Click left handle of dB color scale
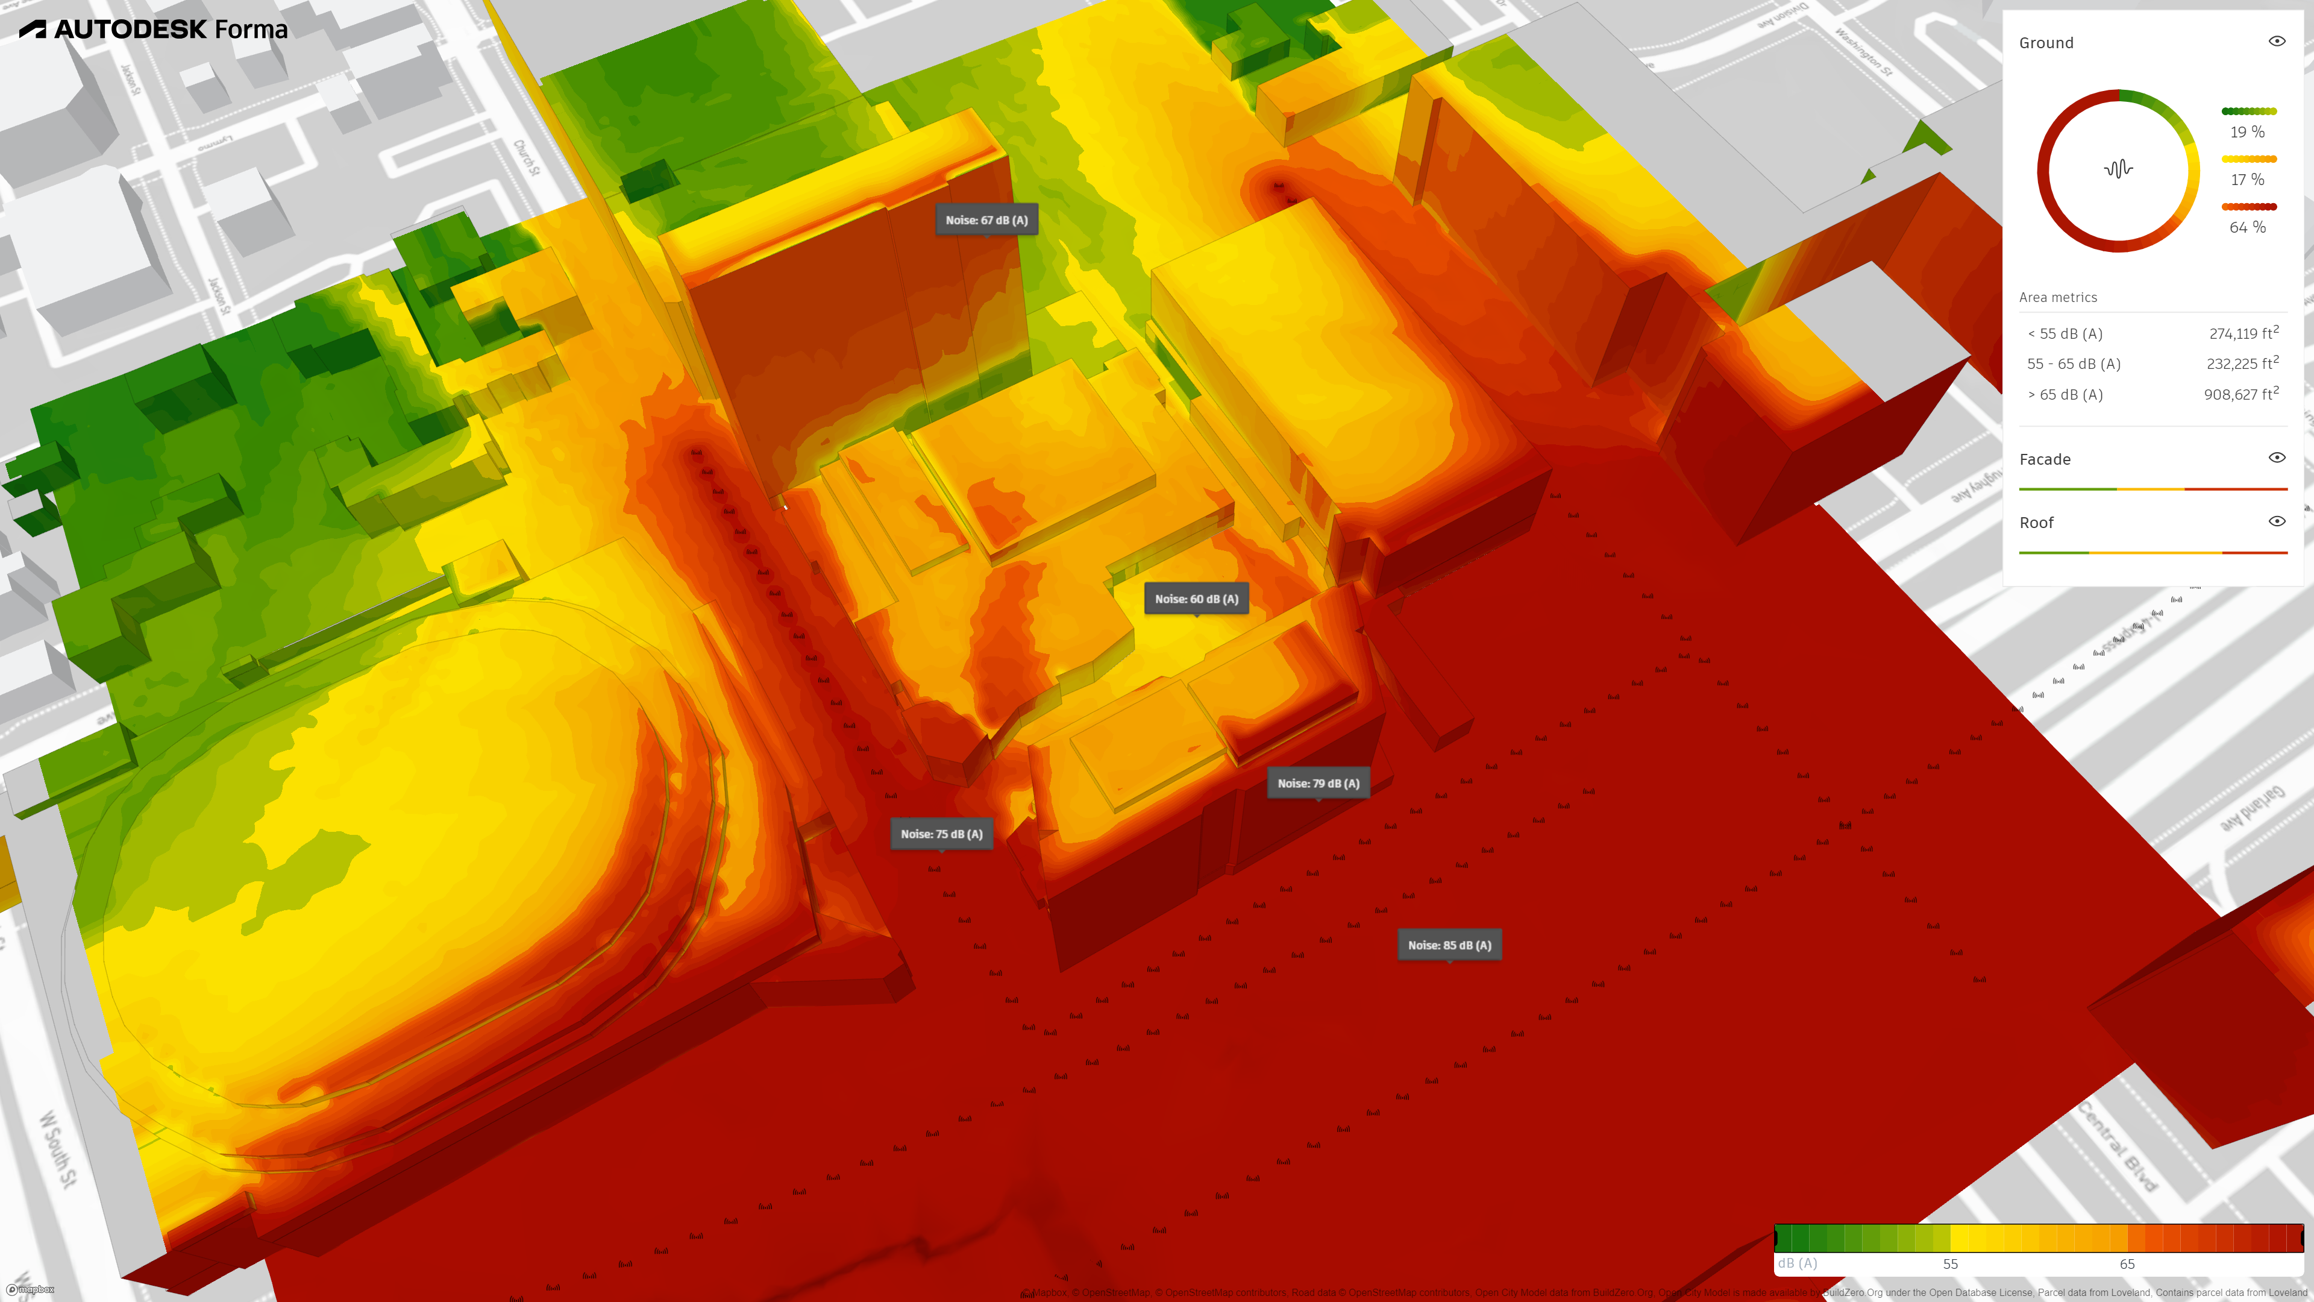 pyautogui.click(x=1776, y=1238)
